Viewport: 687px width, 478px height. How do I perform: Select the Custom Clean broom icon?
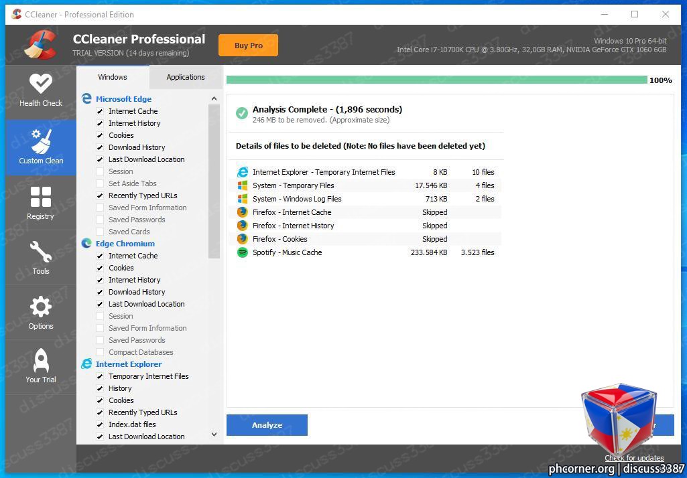pyautogui.click(x=42, y=141)
